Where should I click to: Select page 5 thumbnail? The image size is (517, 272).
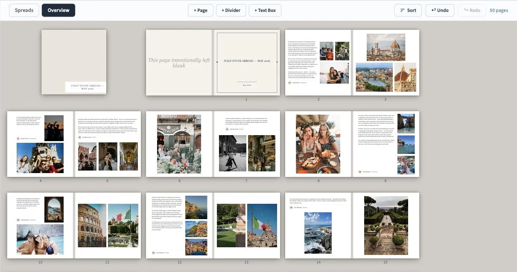[x=108, y=144]
